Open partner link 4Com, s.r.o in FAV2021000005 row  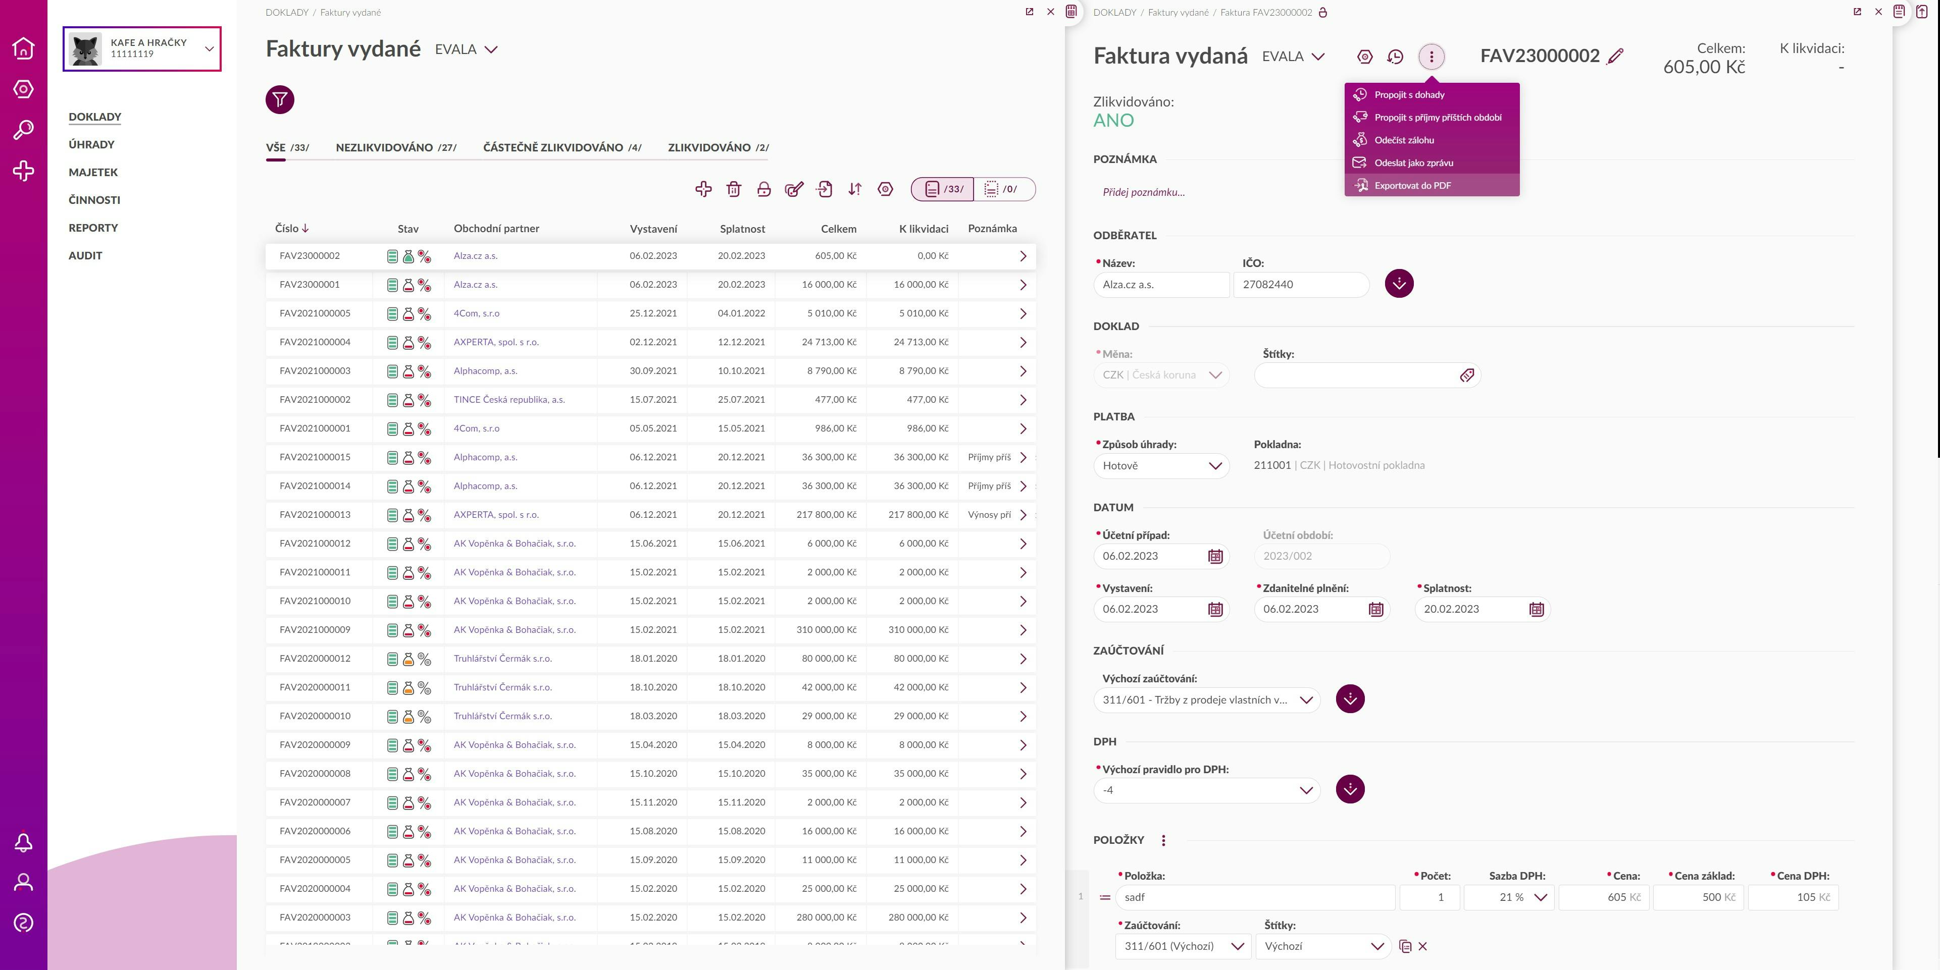476,314
